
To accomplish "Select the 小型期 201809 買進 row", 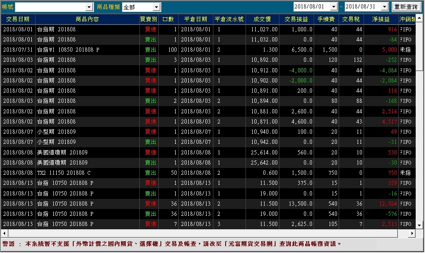I will (208, 132).
